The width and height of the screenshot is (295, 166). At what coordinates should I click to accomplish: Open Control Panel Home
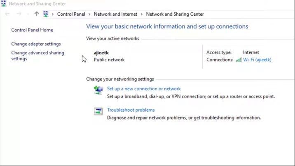32,30
